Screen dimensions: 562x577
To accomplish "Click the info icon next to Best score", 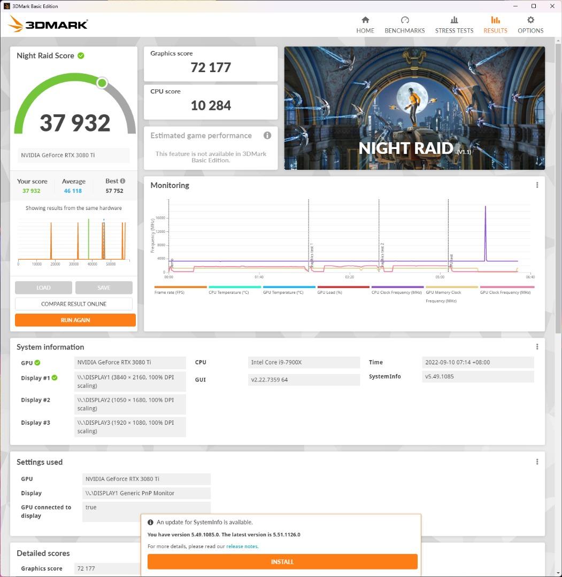I will (x=122, y=181).
